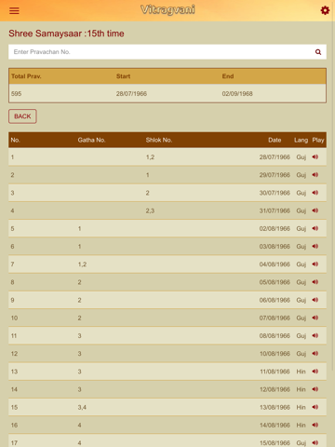Select the date 07/08/1966 in row 10
This screenshot has height=447, width=335.
(x=275, y=318)
